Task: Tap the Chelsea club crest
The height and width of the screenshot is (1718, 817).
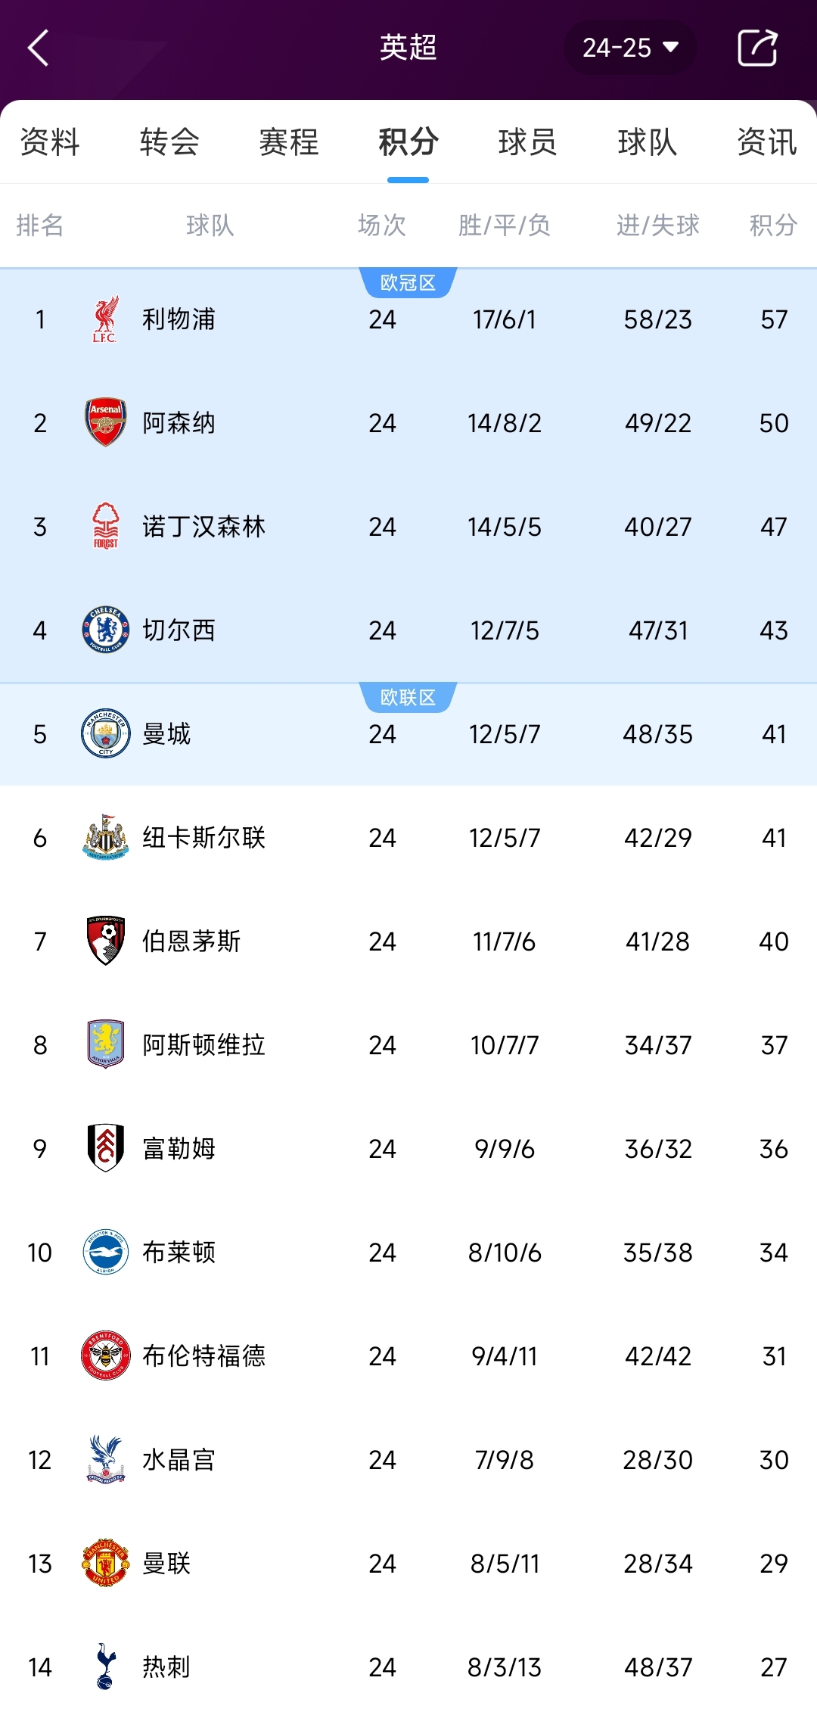Action: [x=105, y=630]
